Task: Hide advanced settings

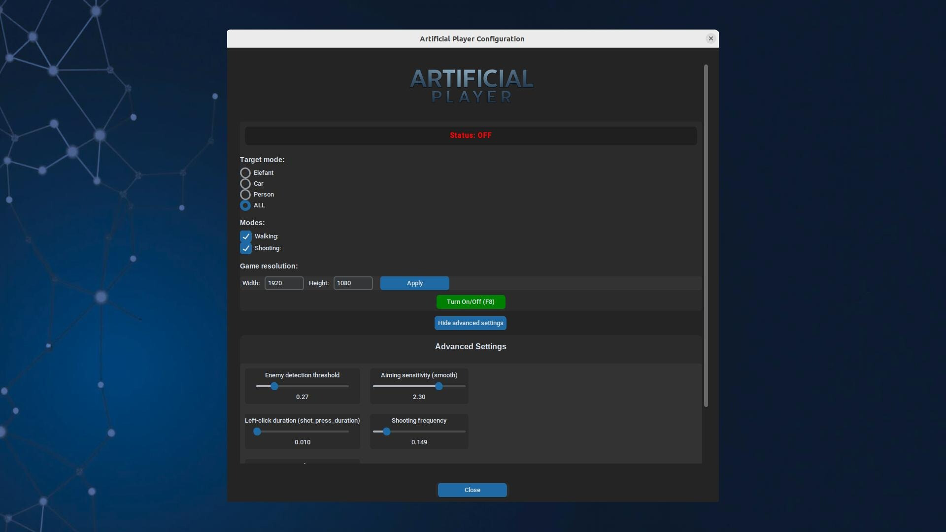Action: click(470, 323)
